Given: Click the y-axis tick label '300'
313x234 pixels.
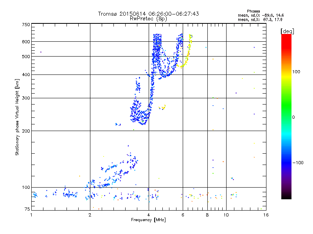Looking at the screenshot, I should coord(26,98).
